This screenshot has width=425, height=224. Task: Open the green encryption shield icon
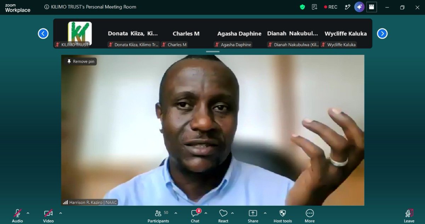(x=302, y=7)
